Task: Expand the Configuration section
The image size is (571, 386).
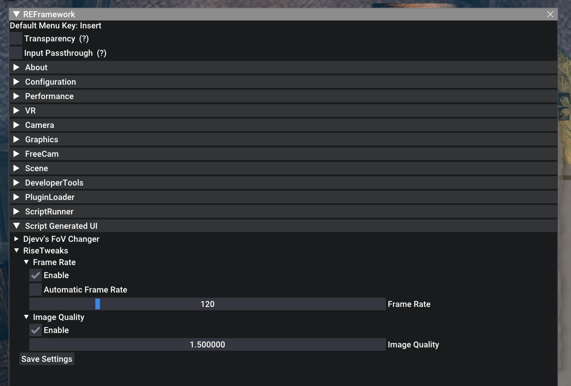Action: [283, 82]
